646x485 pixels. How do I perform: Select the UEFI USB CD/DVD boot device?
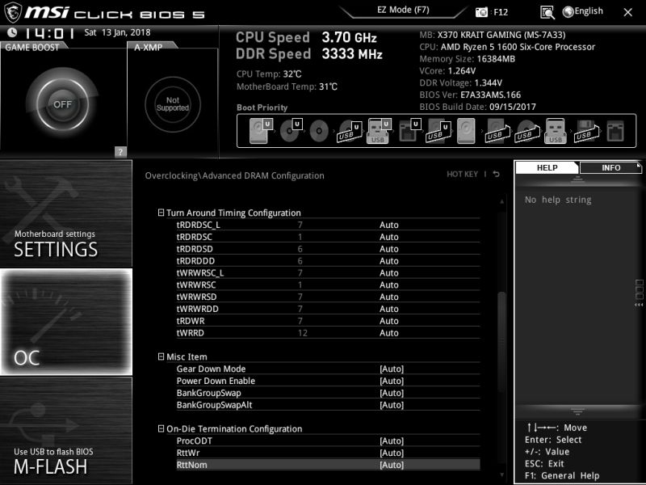coord(350,131)
